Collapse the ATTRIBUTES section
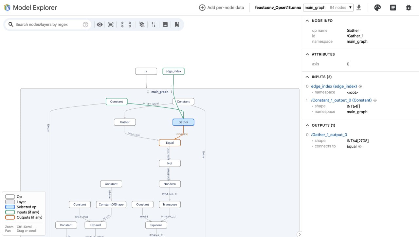Viewport: 419px width, 237px height. [307, 54]
